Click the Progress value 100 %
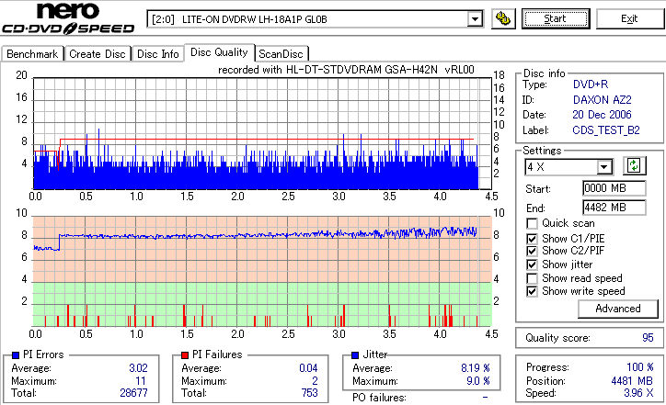 tap(640, 366)
